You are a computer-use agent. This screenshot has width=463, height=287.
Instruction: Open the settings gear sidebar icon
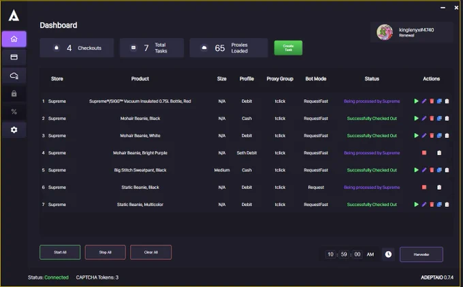[14, 130]
